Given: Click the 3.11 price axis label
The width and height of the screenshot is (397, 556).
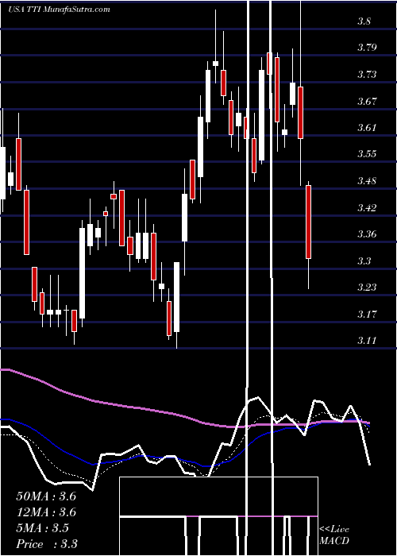Looking at the screenshot, I should 367,341.
